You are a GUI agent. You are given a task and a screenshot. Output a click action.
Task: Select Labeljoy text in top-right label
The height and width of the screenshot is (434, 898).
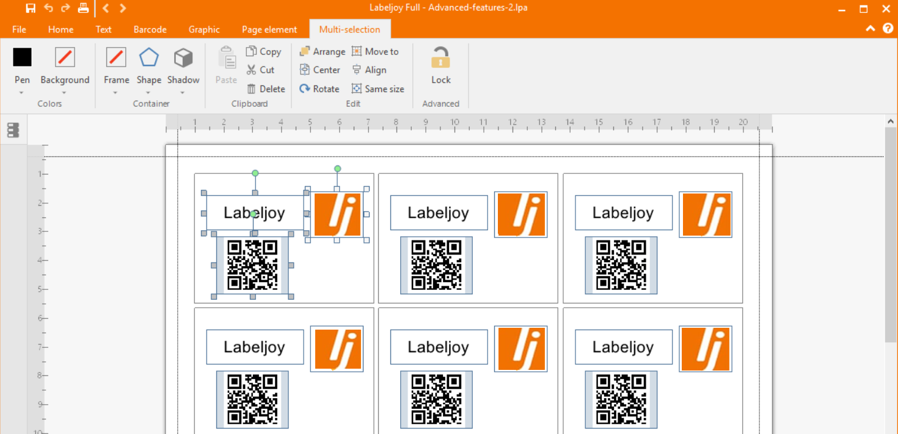click(624, 213)
